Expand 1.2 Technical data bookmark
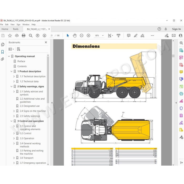This screenshot has height=184, width=184. coord(14,81)
